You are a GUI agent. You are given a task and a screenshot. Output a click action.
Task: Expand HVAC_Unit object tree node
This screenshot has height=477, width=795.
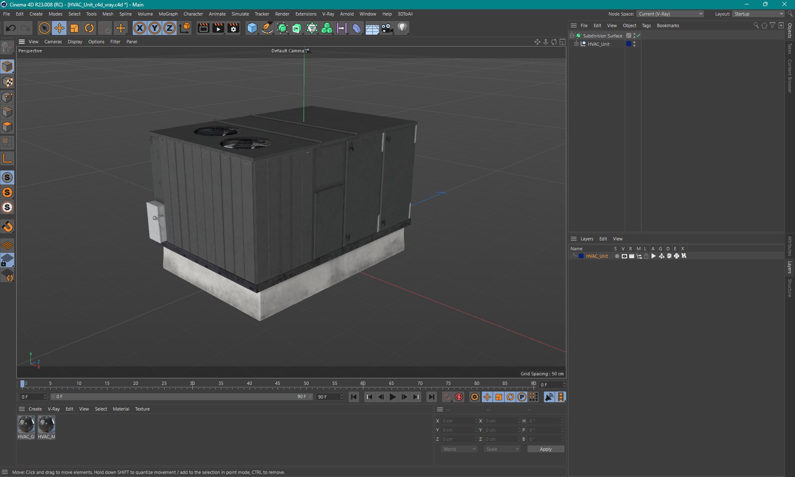coord(576,44)
